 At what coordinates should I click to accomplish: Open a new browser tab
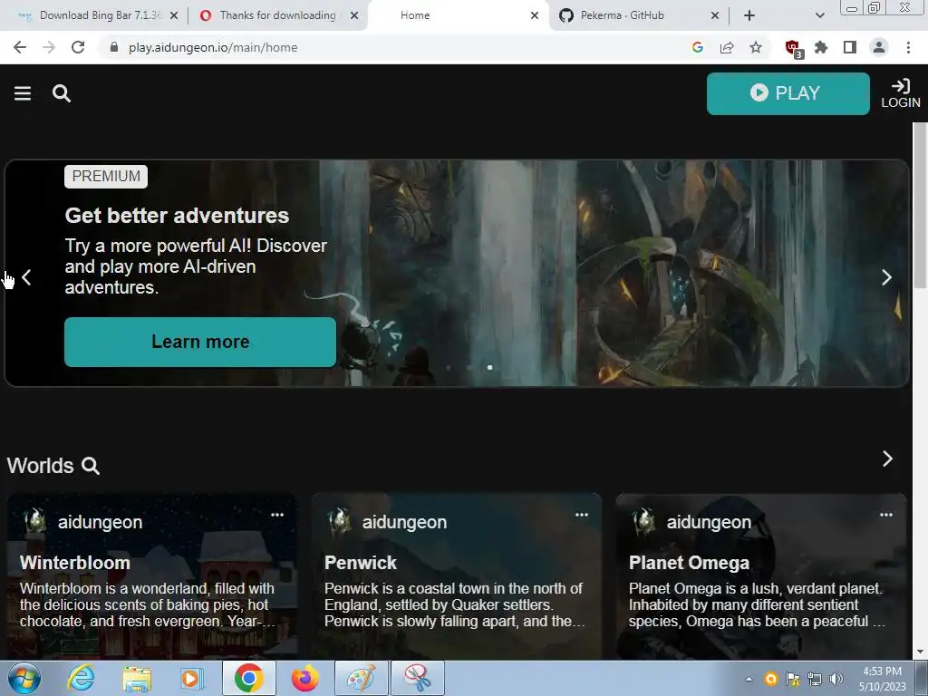pos(749,16)
